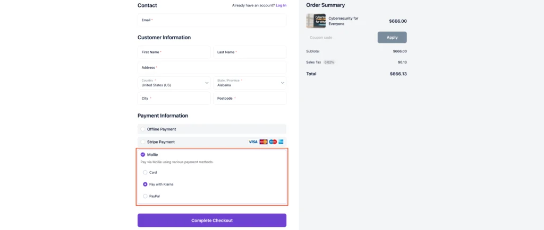Open the Cybersecurity for Everyone course thumbnail

[x=316, y=21]
